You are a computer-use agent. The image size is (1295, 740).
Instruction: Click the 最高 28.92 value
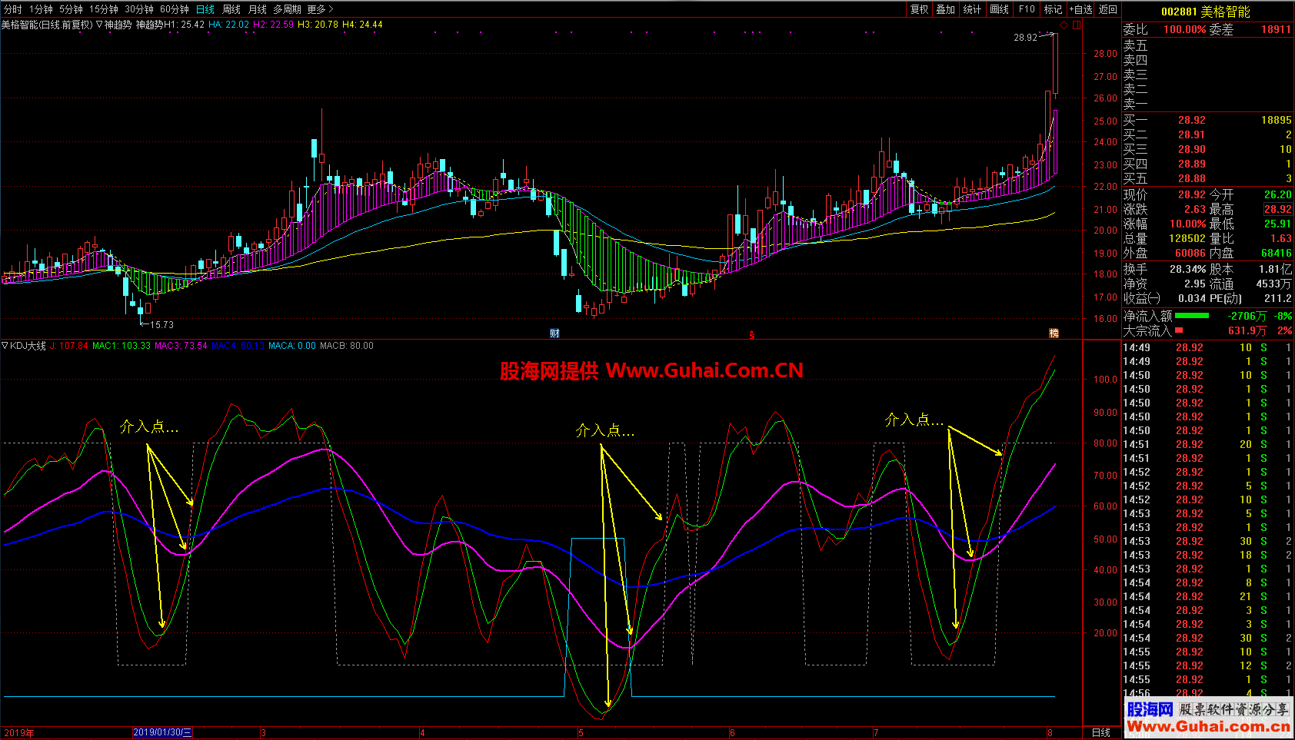(1278, 209)
